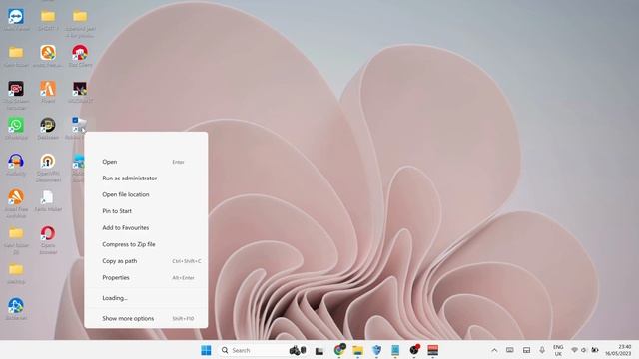Click the blue globe shortcut at desktop bottom
This screenshot has width=639, height=359.
pyautogui.click(x=16, y=306)
